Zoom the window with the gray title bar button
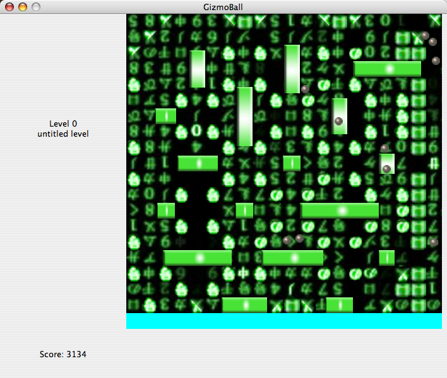 (x=35, y=7)
